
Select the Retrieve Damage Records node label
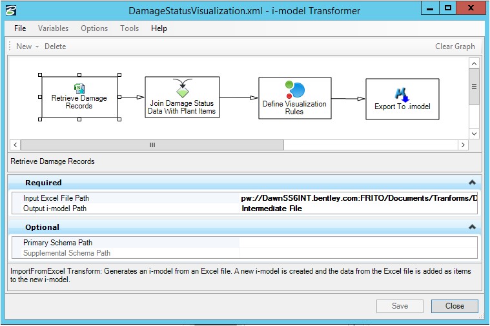pyautogui.click(x=79, y=102)
